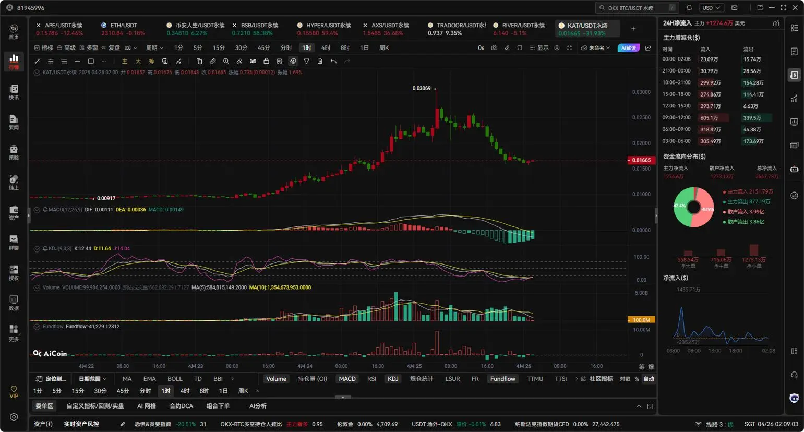Click the 定位到 locate button
Image resolution: width=804 pixels, height=432 pixels.
51,379
